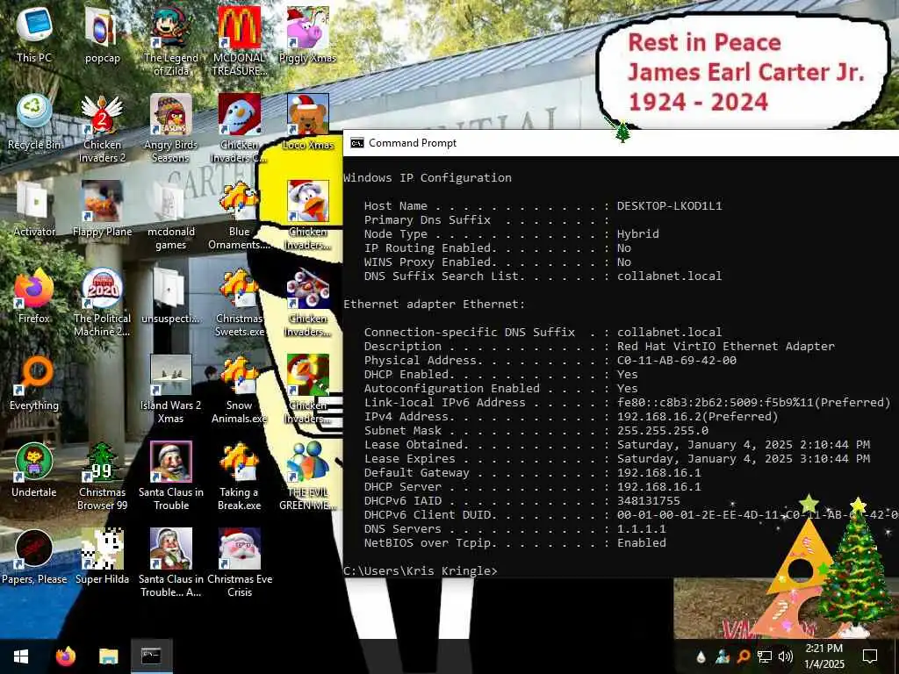Launch Papers, Please shortcut
This screenshot has height=674, width=899.
tap(34, 557)
